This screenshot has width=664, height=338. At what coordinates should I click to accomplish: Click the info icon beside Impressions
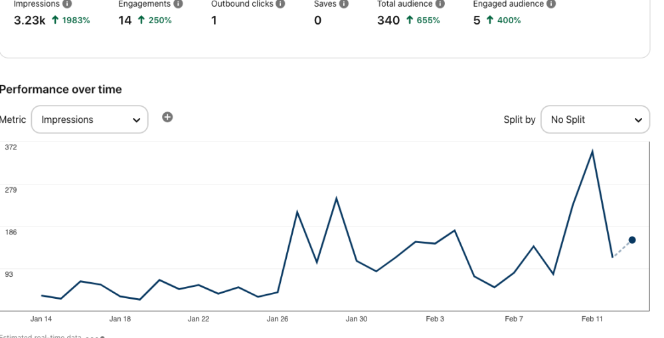[67, 4]
